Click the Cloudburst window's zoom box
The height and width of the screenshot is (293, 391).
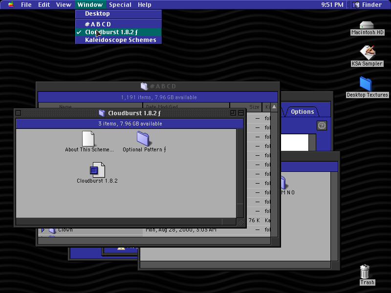233,113
